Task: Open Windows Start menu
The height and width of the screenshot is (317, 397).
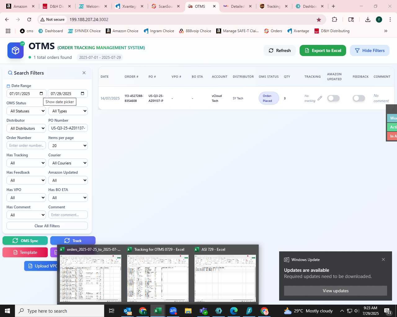Action: [x=7, y=311]
